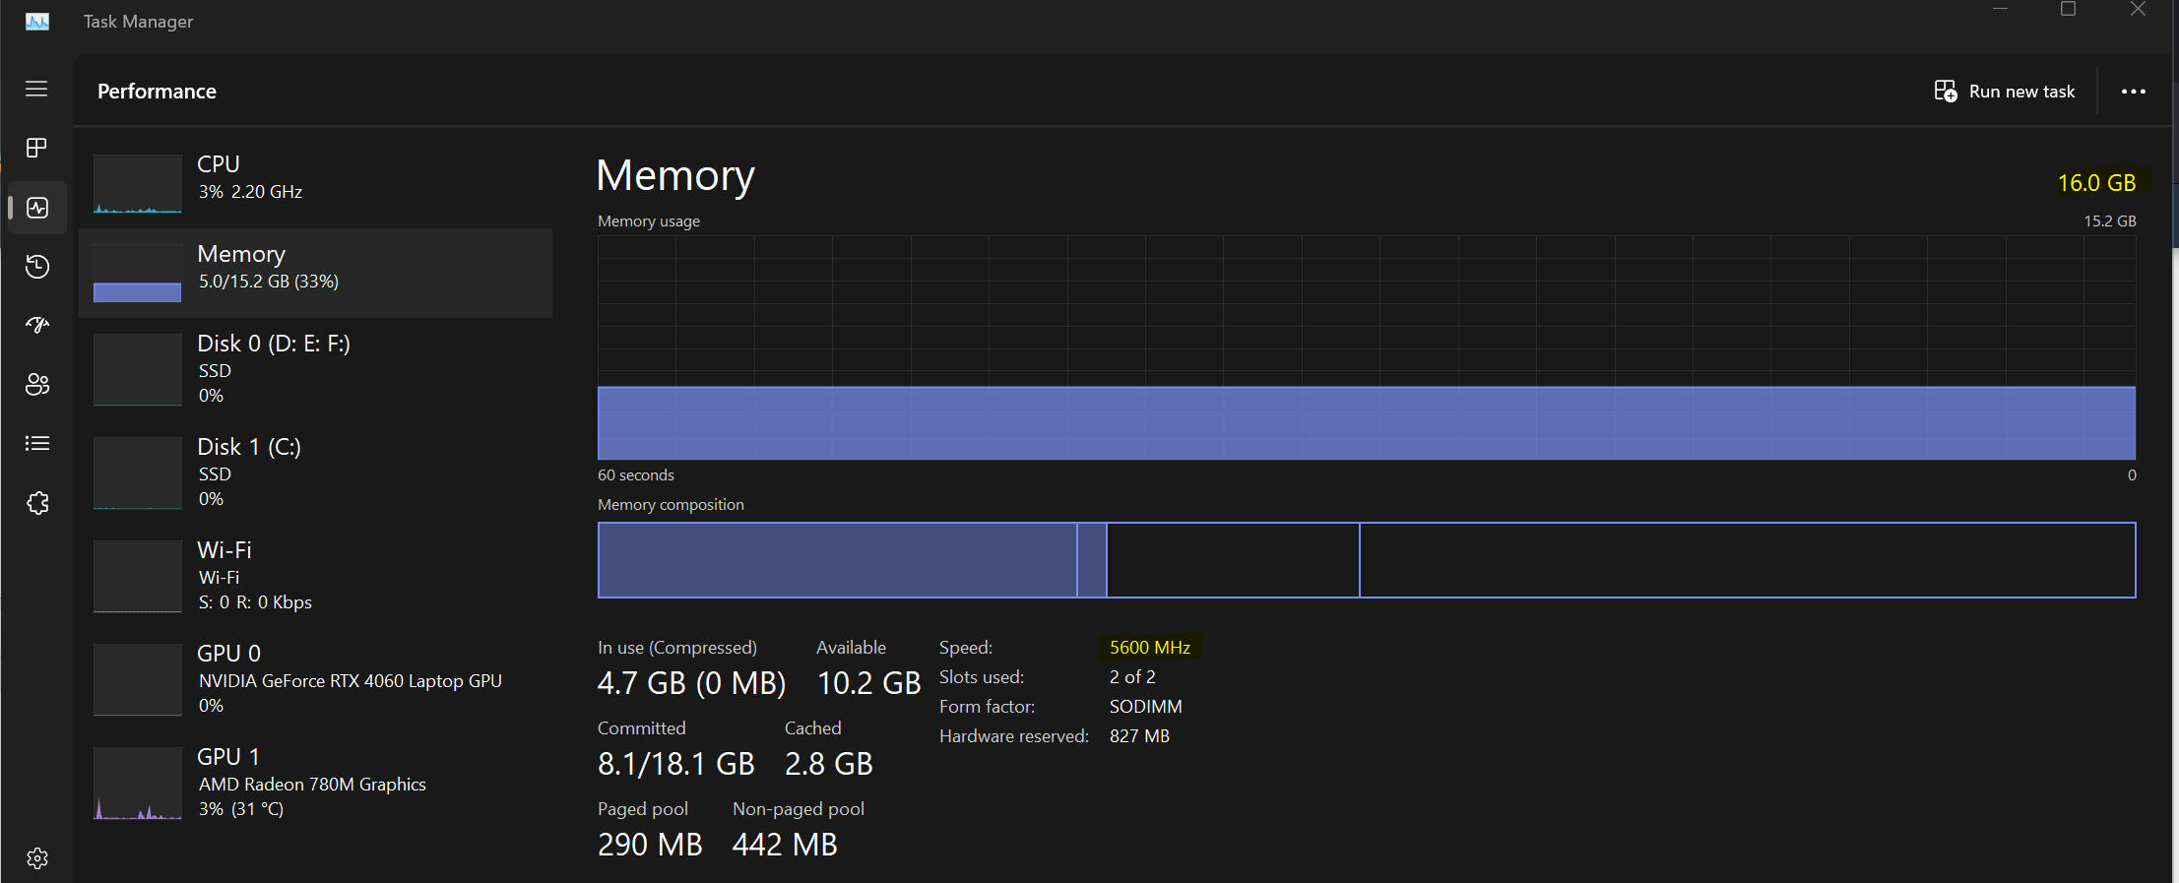This screenshot has height=883, width=2179.
Task: Click Run new task button
Action: coord(2004,92)
